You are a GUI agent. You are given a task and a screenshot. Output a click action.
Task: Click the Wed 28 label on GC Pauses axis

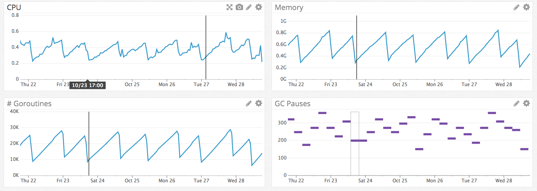[x=504, y=181]
